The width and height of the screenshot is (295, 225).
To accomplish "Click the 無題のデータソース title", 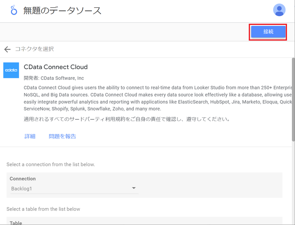I will pos(62,10).
